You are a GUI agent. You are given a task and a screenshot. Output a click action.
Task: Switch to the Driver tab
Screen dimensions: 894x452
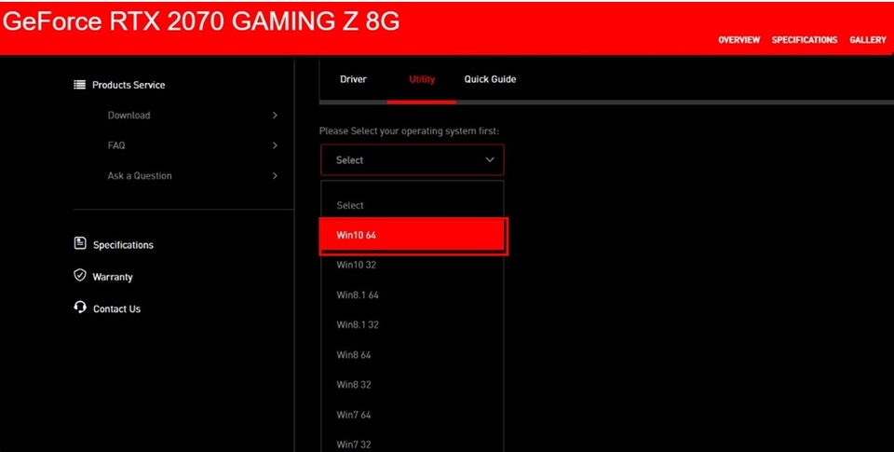(x=353, y=79)
